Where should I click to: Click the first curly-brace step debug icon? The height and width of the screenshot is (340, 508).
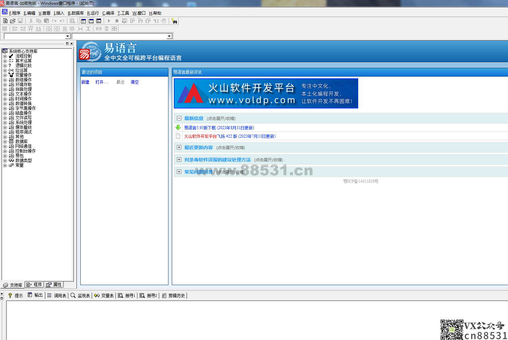coord(133,21)
